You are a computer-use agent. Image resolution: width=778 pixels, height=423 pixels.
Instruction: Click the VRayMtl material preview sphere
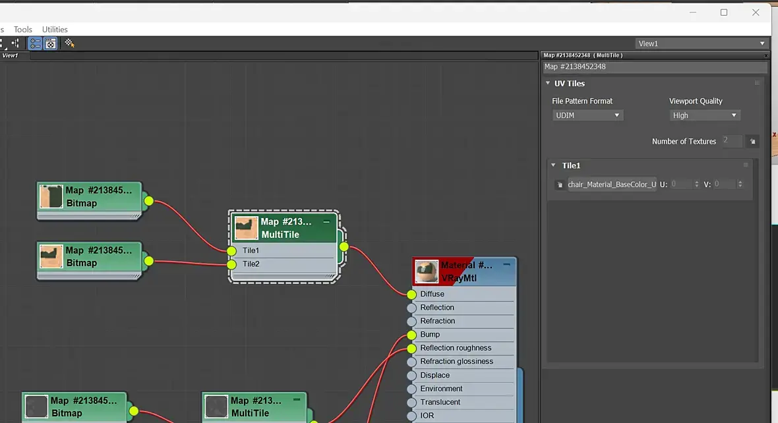pyautogui.click(x=427, y=271)
